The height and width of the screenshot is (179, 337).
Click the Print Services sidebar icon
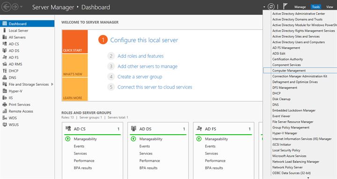point(5,104)
